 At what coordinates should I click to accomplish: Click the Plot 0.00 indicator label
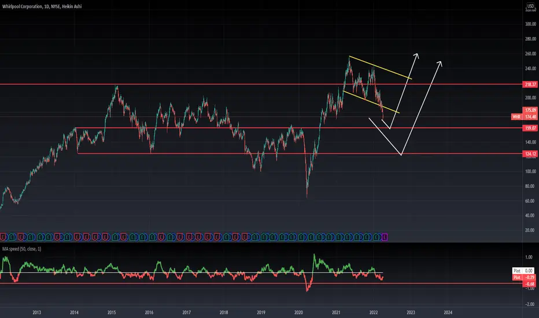(x=523, y=271)
